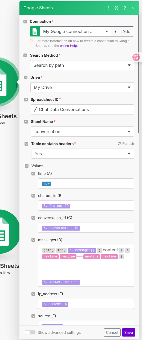Click the conversation_id field with Conversation ID pill

(86, 228)
